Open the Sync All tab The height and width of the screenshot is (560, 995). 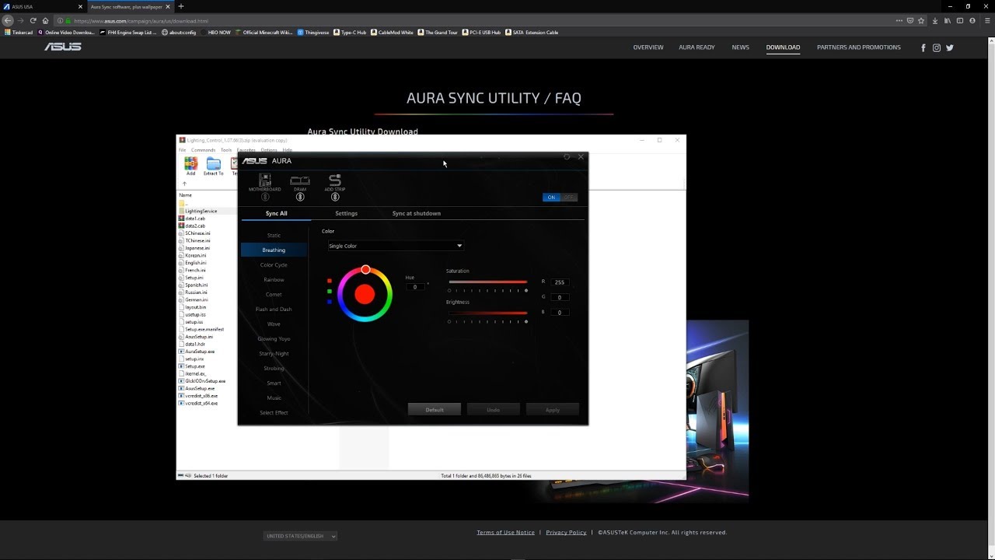click(x=276, y=213)
